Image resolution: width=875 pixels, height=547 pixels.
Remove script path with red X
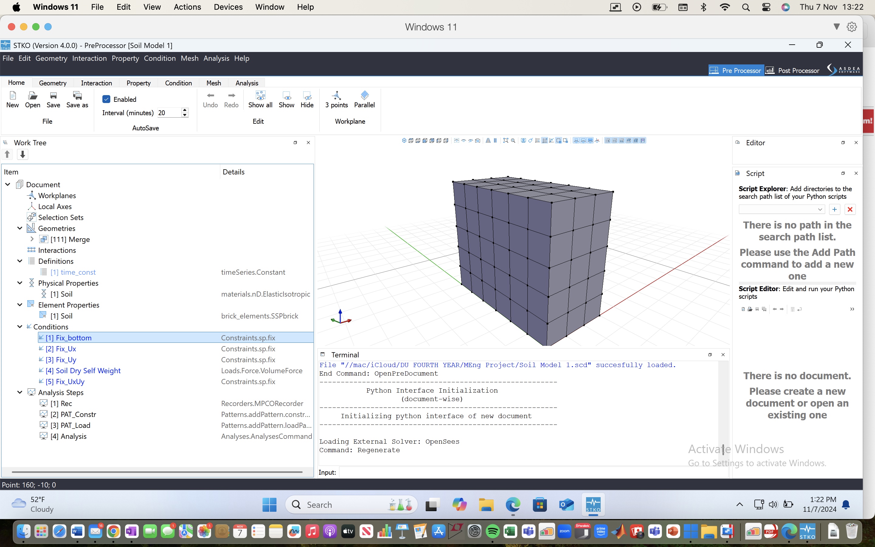(850, 209)
